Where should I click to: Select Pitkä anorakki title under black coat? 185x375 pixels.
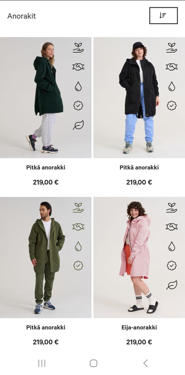[139, 167]
